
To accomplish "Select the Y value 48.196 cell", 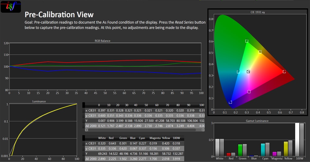I will click(x=124, y=154).
